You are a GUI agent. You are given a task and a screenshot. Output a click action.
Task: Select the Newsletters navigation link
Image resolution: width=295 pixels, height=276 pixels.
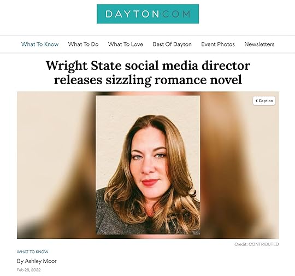(259, 44)
